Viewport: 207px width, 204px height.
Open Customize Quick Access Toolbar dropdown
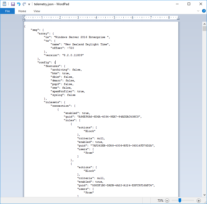(x=29, y=4)
